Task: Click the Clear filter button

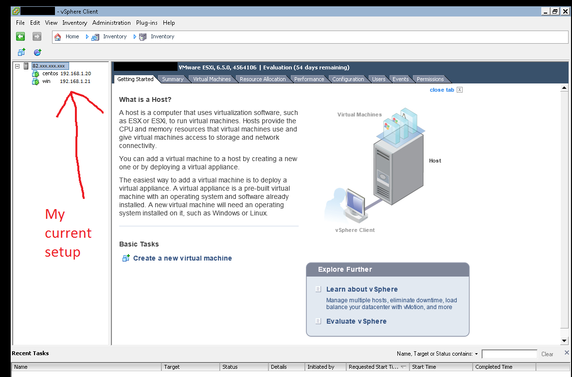Action: (x=547, y=354)
